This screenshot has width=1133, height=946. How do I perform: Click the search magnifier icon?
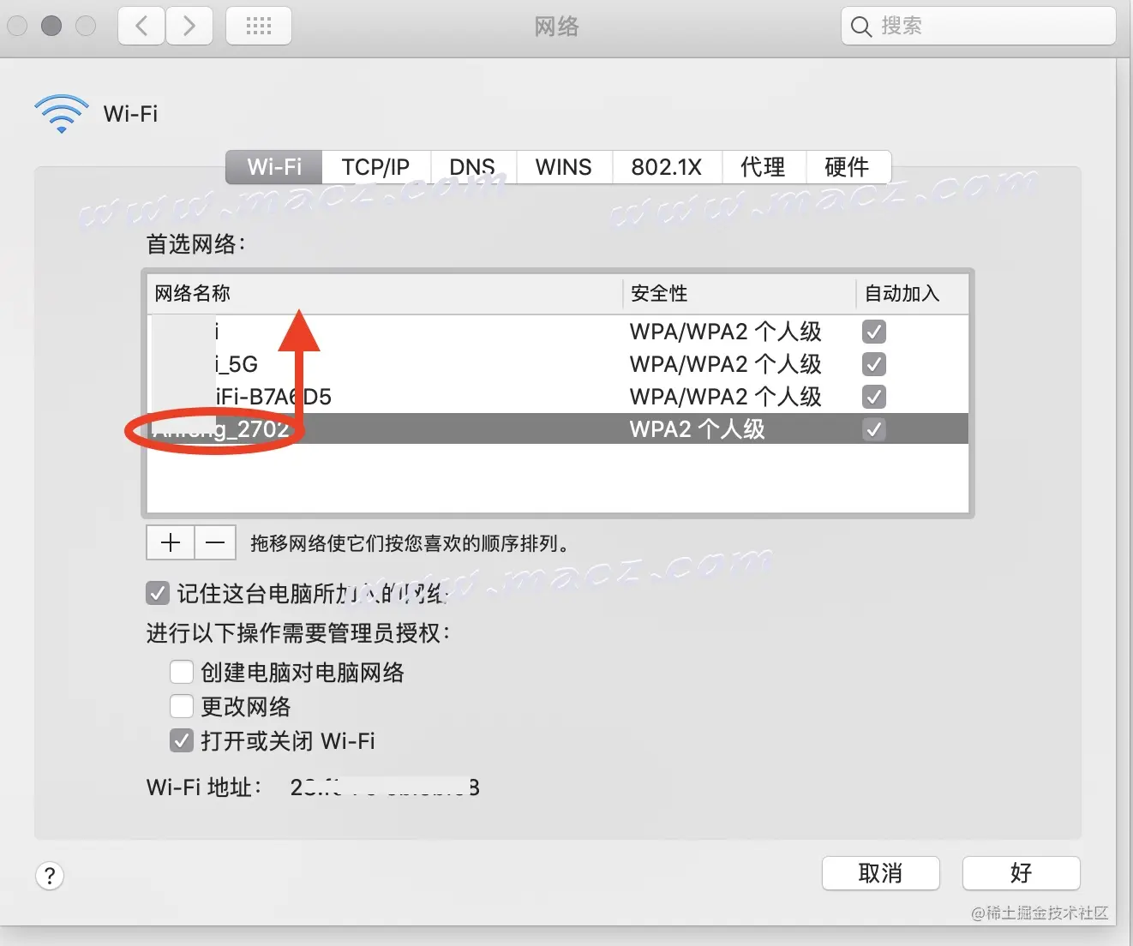click(x=861, y=27)
